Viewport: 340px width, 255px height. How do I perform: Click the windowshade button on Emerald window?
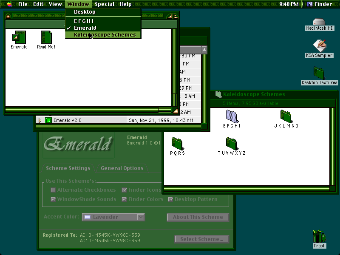(176, 16)
